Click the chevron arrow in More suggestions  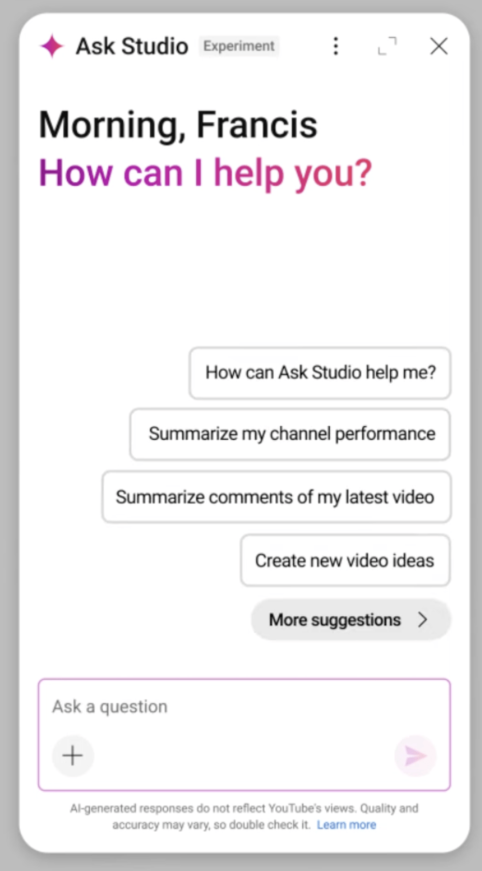click(423, 620)
